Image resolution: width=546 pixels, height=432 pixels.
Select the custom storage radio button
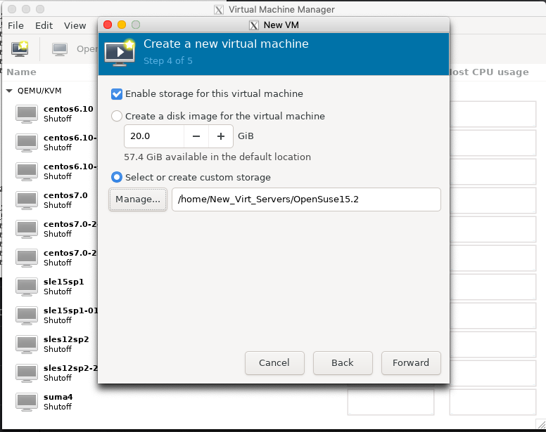(x=117, y=177)
